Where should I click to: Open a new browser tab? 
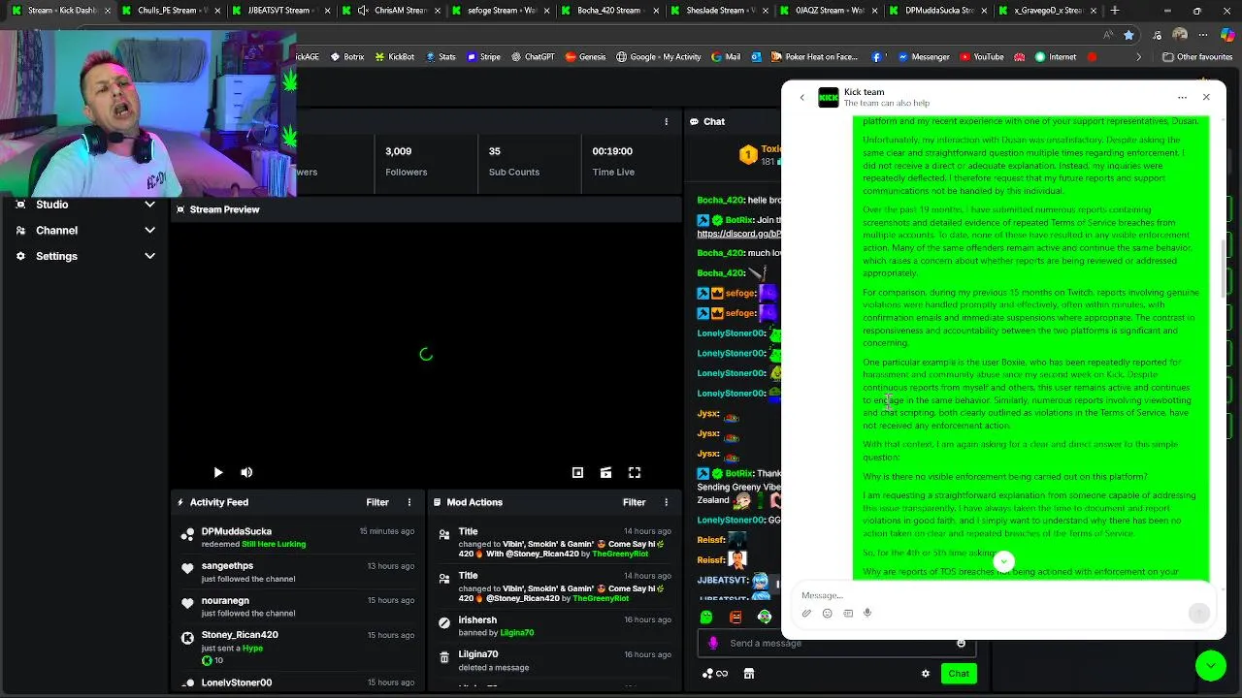tap(1115, 11)
